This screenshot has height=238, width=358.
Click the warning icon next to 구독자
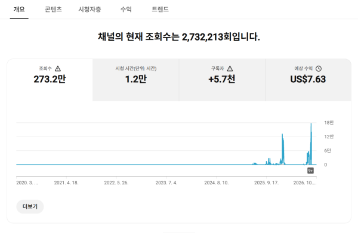[230, 69]
